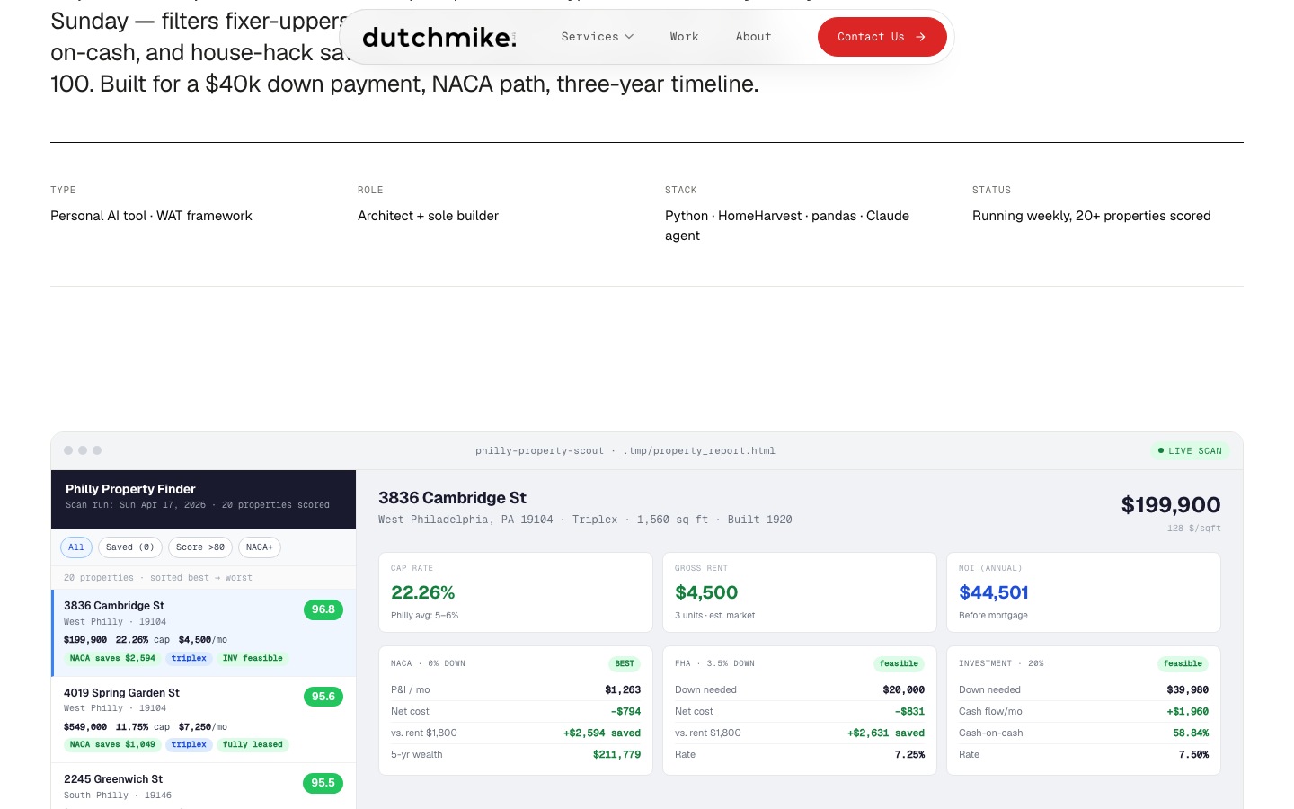Toggle the Score >80 filter
Viewport: 1294px width, 809px height.
pos(200,547)
